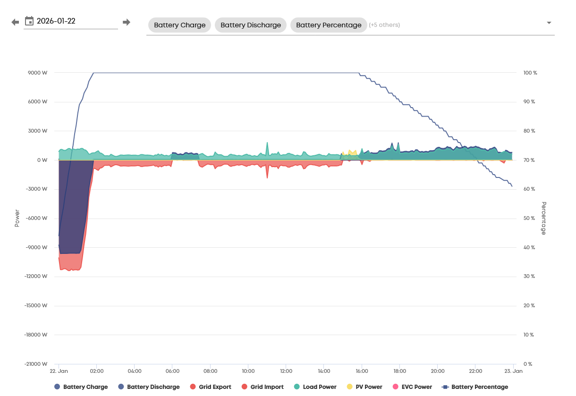Viewport: 576px width, 396px height.
Task: Go to next day with right arrow
Action: 127,22
